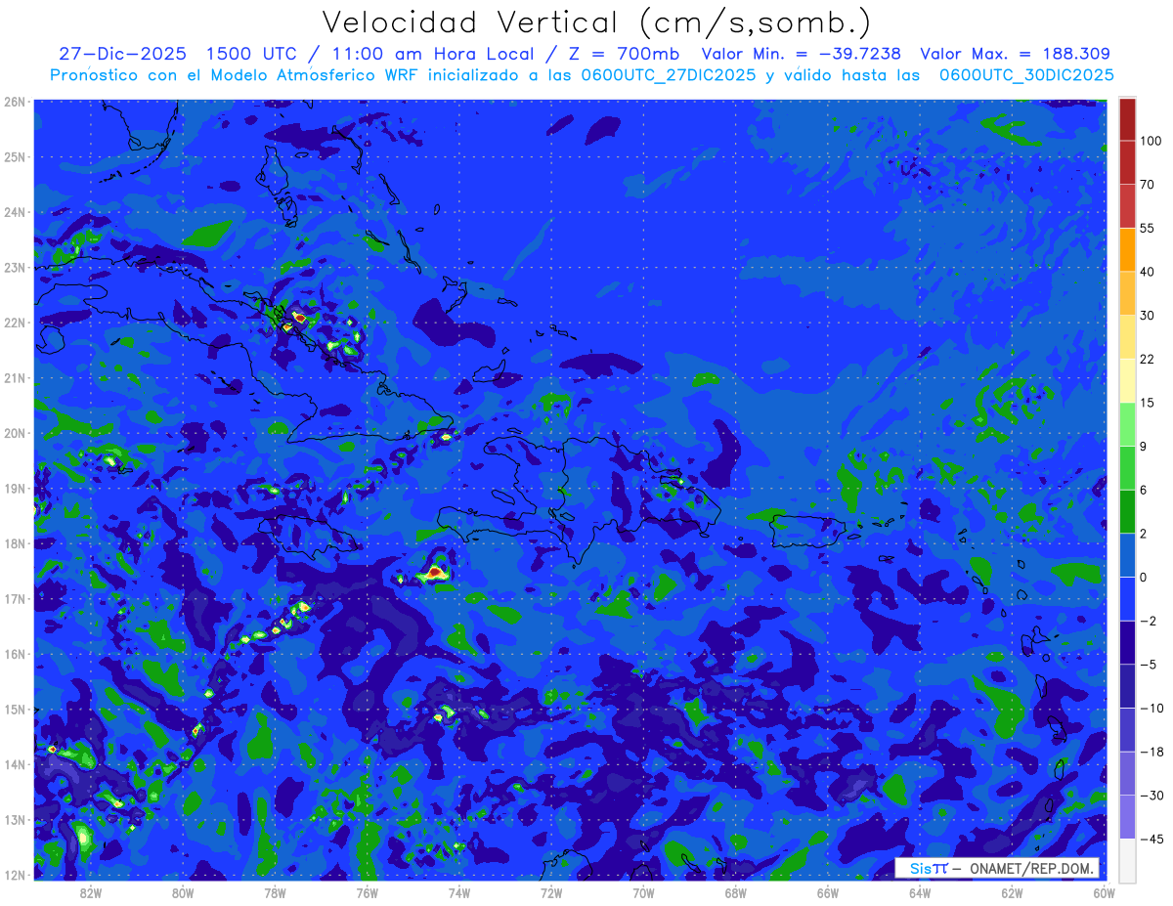Screen dimensions: 1173x906
Task: Pick the swatch between 55 and 70
Action: coord(1127,205)
